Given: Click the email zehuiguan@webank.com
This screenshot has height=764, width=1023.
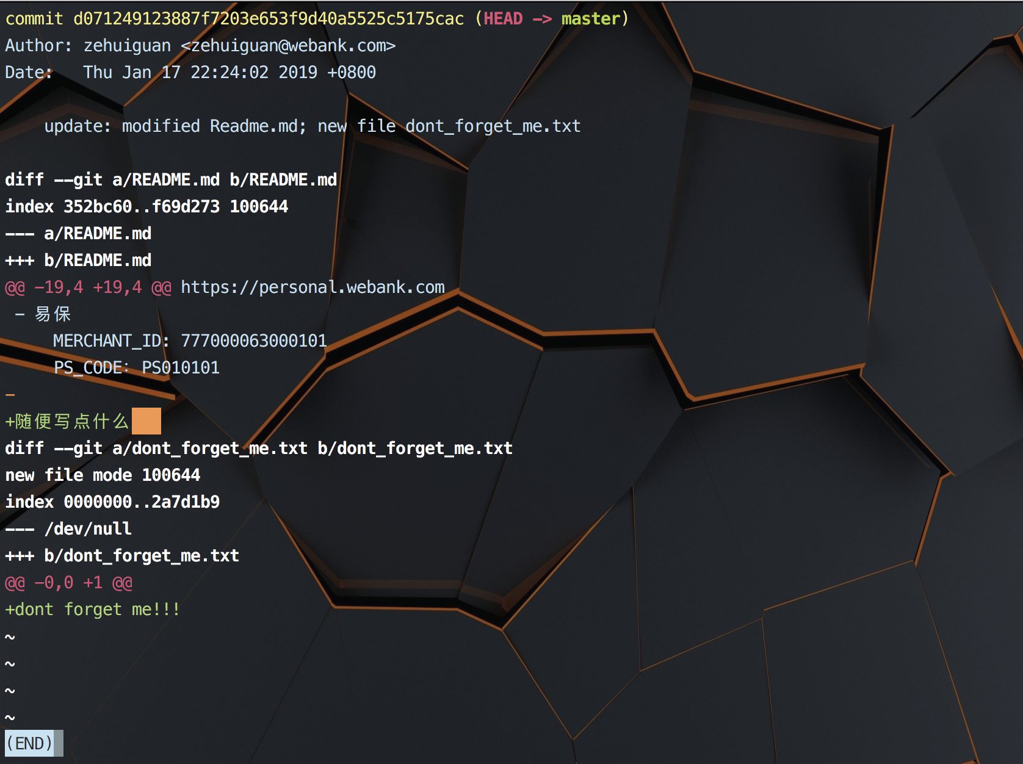Looking at the screenshot, I should pyautogui.click(x=288, y=46).
